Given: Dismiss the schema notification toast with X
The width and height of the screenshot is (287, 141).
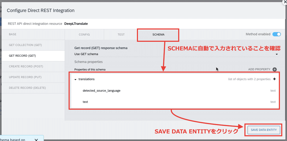Looking at the screenshot, I should tap(36, 140).
